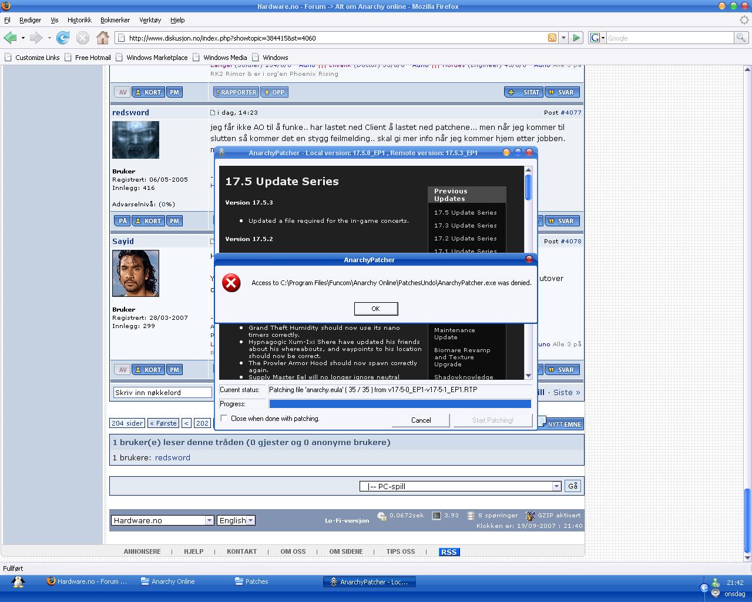The height and width of the screenshot is (602, 752).
Task: Click the patcher progress bar
Action: coord(400,404)
